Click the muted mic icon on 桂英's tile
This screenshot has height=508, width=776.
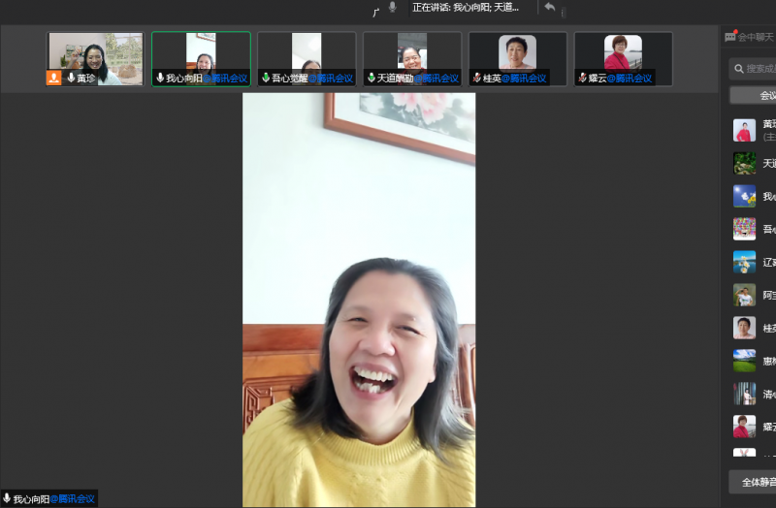[x=476, y=78]
